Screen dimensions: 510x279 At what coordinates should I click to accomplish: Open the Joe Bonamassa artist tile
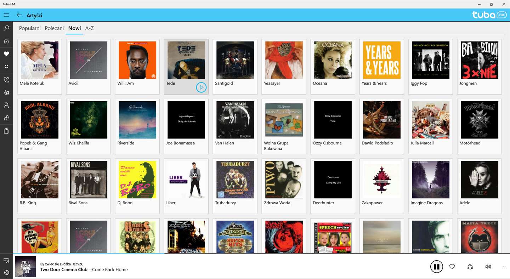(186, 126)
